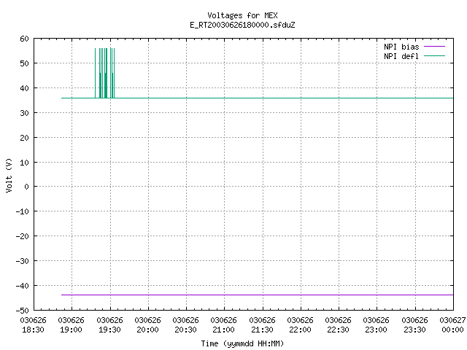The height and width of the screenshot is (350, 467).
Task: Click the x-axis tick label 030626 23:30
Action: pos(414,325)
